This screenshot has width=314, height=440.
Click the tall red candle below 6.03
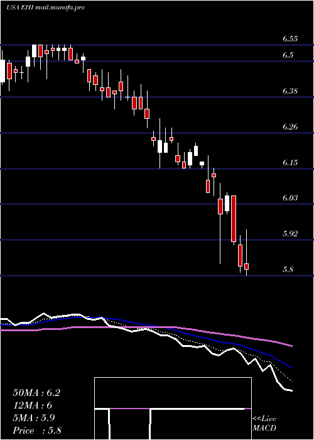[x=233, y=219]
